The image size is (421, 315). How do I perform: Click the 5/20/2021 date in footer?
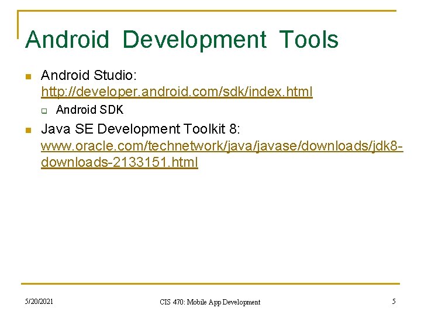click(x=39, y=302)
